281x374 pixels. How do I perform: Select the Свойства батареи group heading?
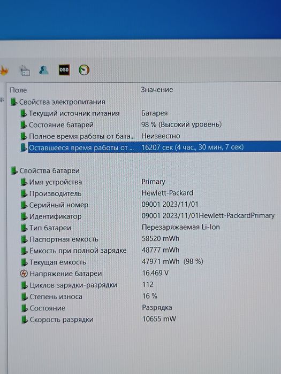click(49, 171)
